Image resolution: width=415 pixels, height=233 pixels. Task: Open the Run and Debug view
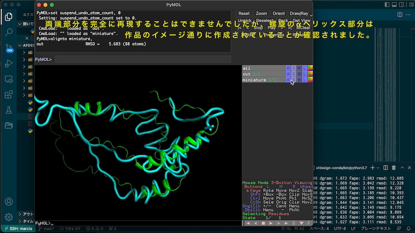click(9, 64)
